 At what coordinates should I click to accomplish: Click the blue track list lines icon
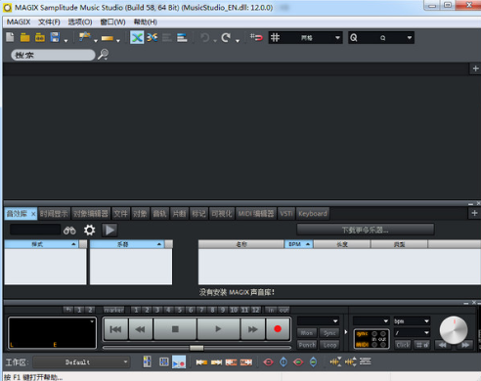pos(182,38)
